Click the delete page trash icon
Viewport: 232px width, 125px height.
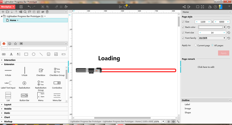[47, 12]
